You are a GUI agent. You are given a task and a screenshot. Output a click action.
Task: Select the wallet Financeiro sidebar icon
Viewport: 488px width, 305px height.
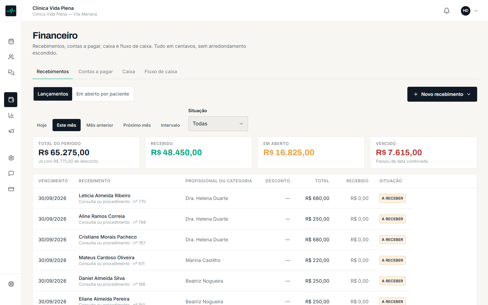[x=11, y=100]
